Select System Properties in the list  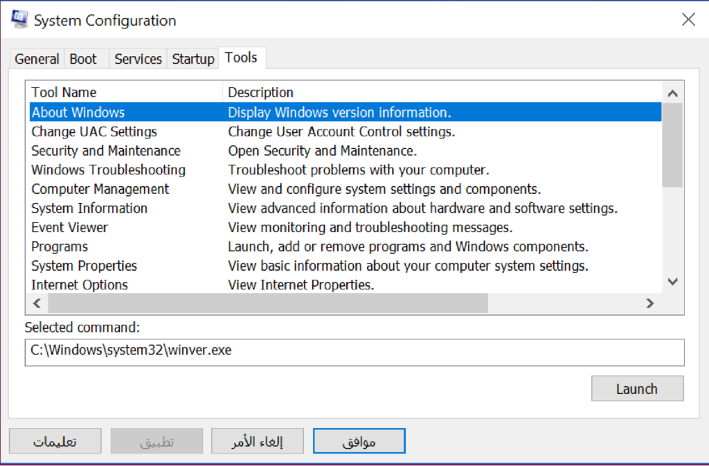coord(345,266)
